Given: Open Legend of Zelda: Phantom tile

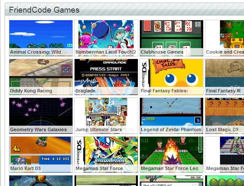Looking at the screenshot, I should [x=172, y=116].
